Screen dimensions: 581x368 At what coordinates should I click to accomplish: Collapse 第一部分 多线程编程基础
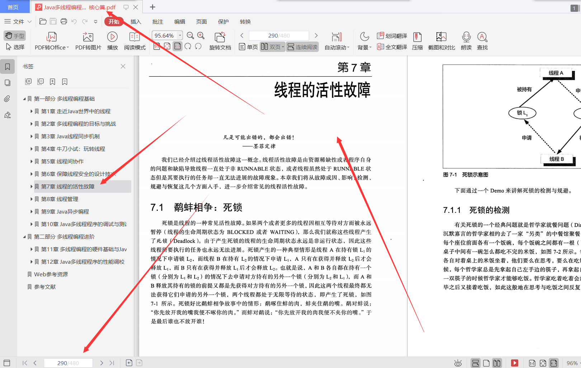[x=24, y=99]
